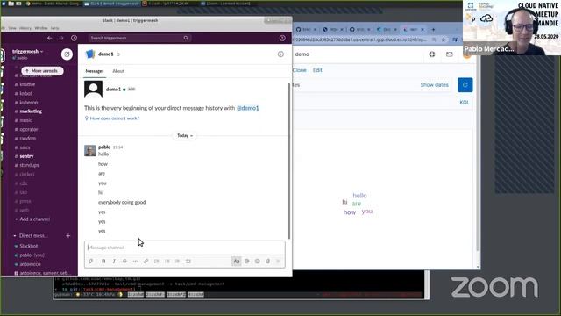
Task: Focus the Message channel input field
Action: click(x=185, y=248)
